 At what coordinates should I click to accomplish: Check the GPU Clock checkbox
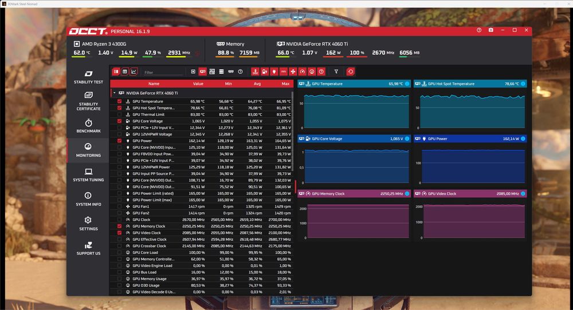coord(120,220)
